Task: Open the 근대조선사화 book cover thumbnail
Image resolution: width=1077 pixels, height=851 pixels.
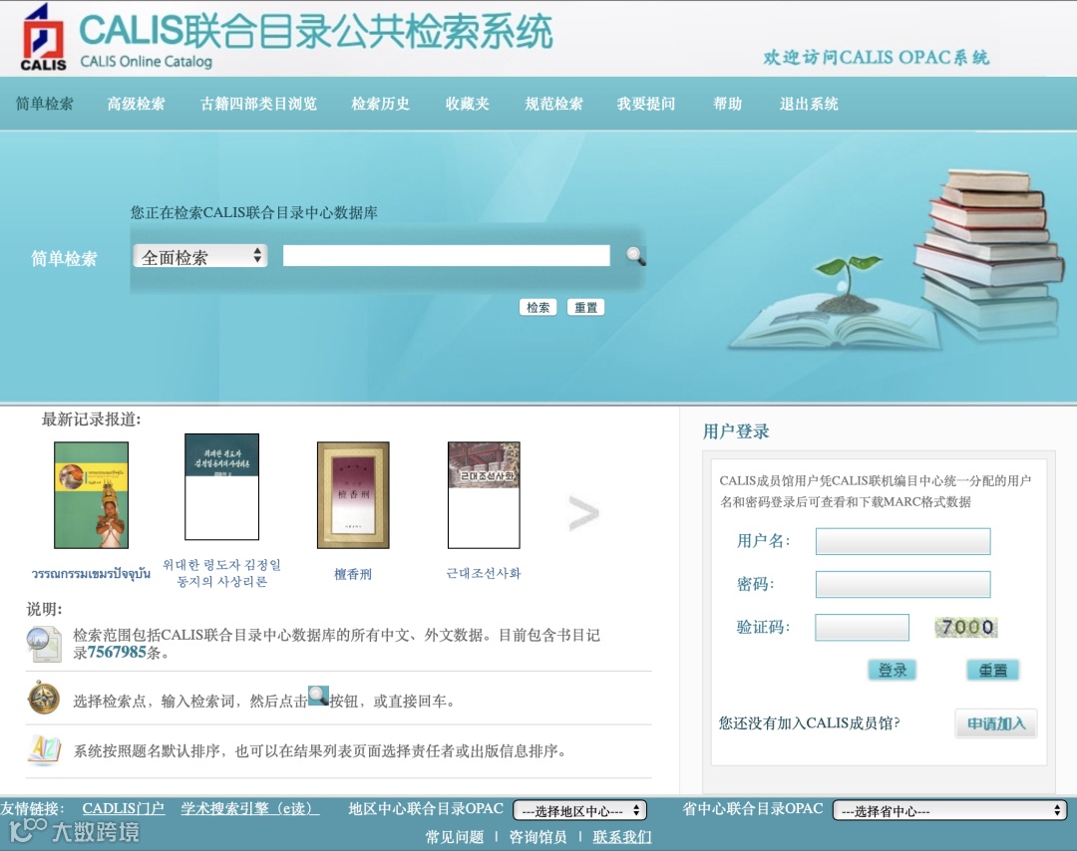Action: click(x=484, y=495)
